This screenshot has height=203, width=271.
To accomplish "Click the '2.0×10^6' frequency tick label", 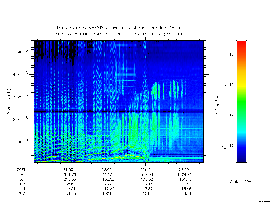I will pyautogui.click(x=20, y=119).
